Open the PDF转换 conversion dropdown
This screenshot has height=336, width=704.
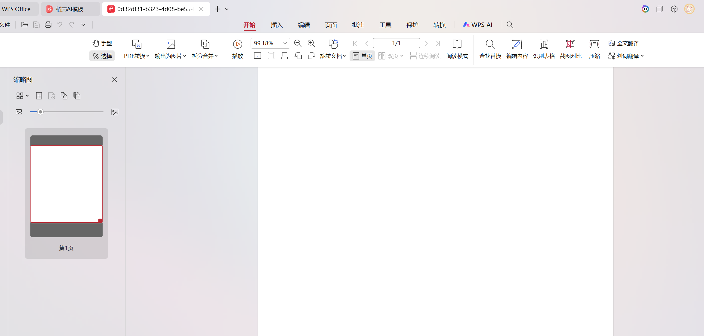(x=137, y=56)
